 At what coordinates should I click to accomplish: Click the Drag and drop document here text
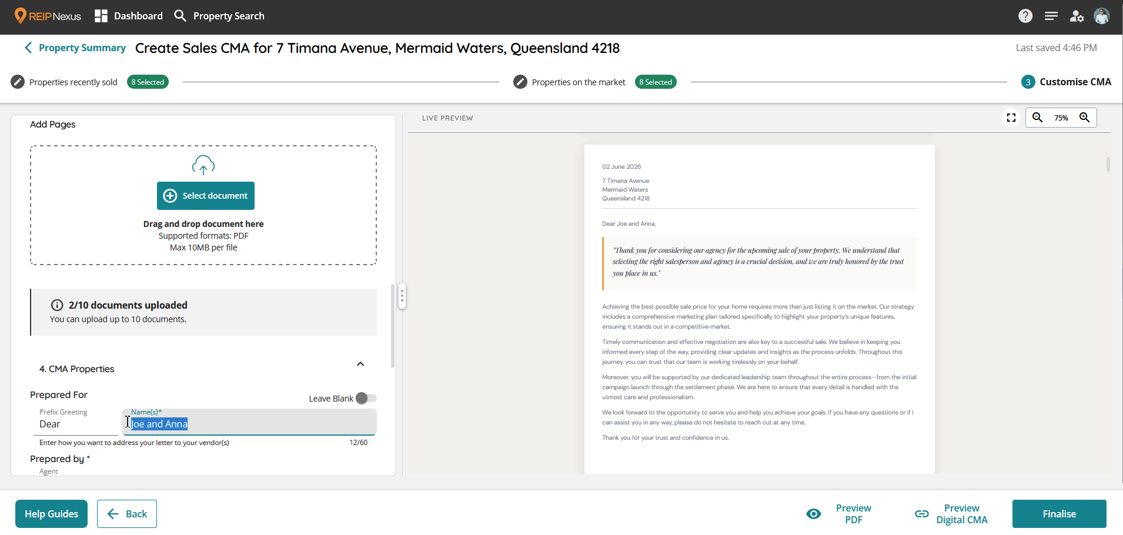click(x=203, y=224)
